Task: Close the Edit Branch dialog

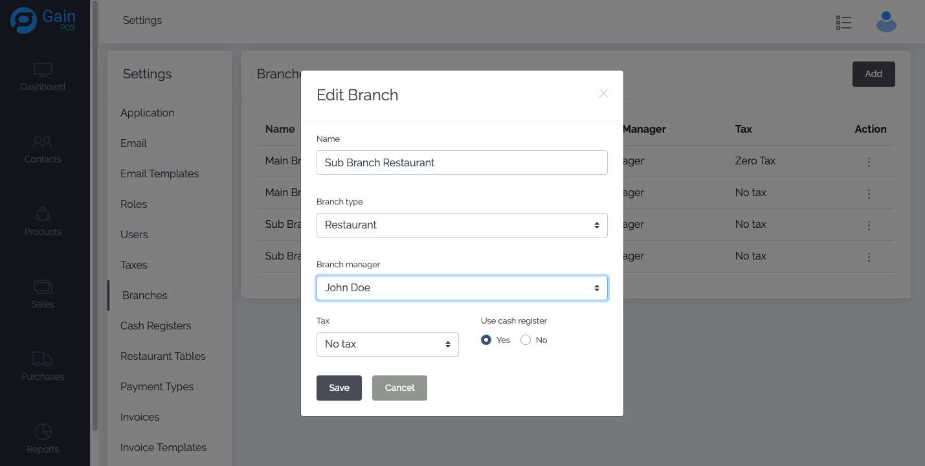Action: [x=603, y=93]
